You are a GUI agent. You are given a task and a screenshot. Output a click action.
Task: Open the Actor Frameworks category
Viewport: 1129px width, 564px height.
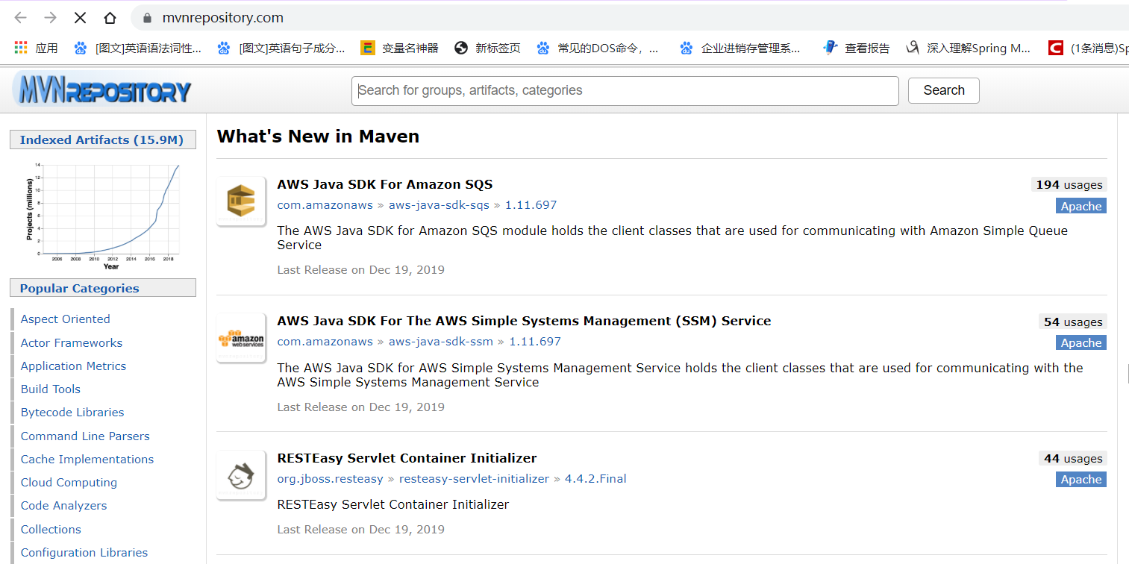[x=72, y=342]
